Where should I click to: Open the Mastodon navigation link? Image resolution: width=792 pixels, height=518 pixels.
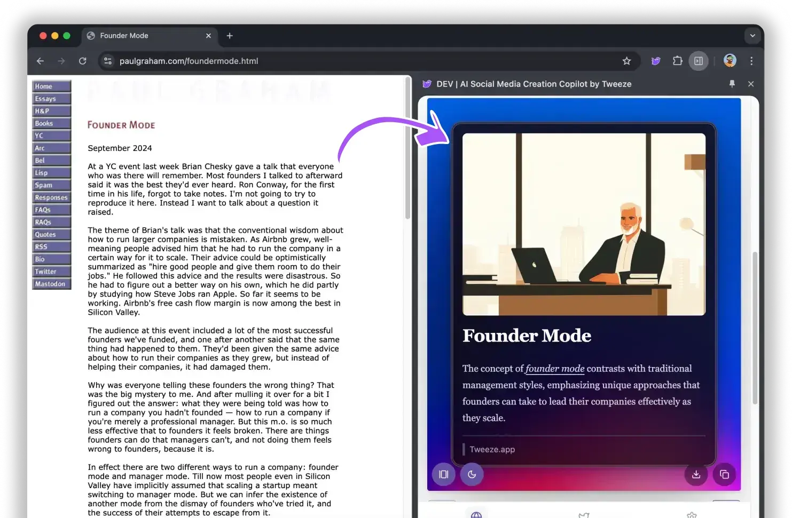coord(51,284)
